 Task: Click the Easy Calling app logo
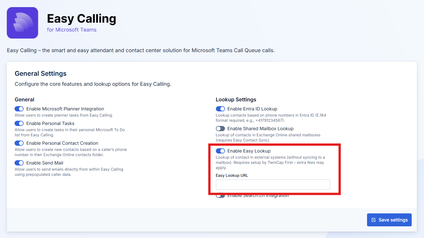[22, 23]
